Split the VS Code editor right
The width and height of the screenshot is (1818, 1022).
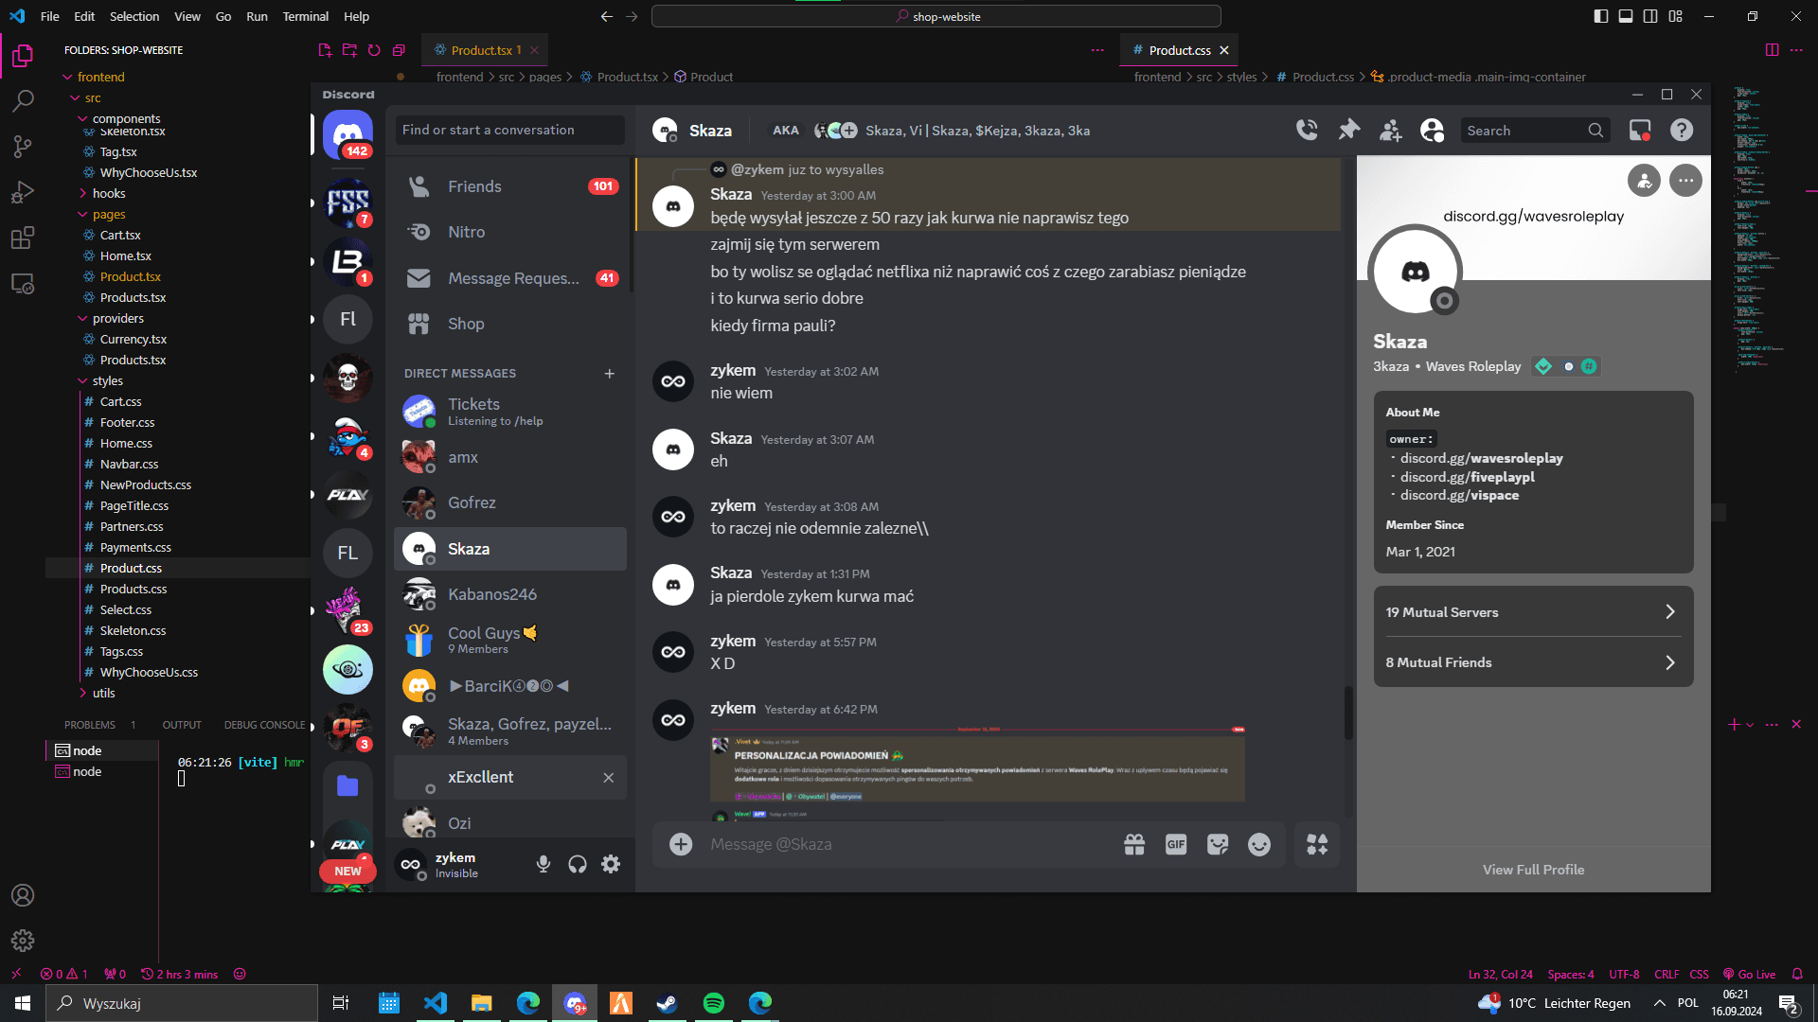[x=1772, y=50]
